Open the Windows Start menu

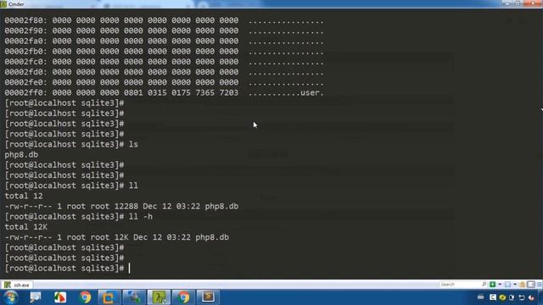click(x=11, y=297)
